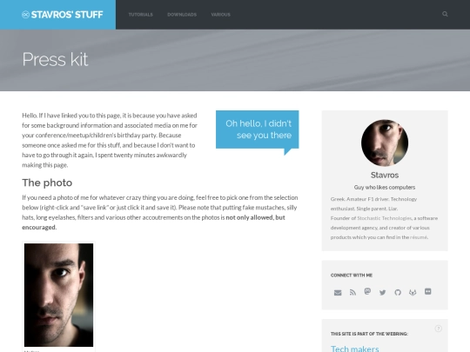Viewport: 470px width, 352px height.
Task: Open the Tutorials menu
Action: tap(141, 15)
